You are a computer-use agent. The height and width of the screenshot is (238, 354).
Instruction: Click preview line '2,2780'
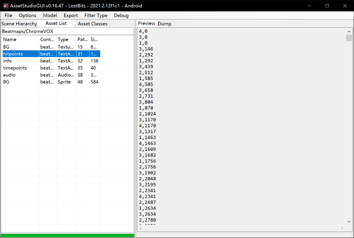click(x=147, y=220)
